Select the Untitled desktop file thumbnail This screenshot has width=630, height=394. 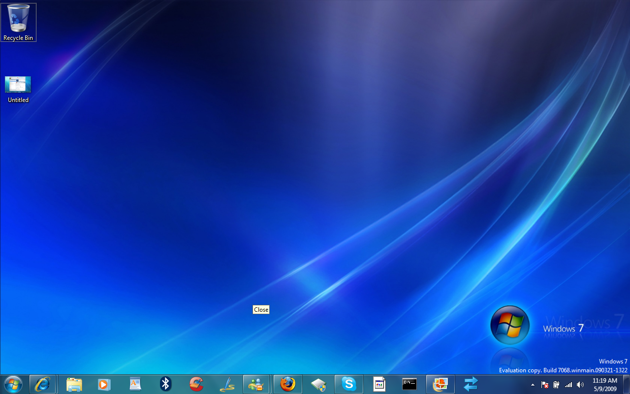click(18, 85)
